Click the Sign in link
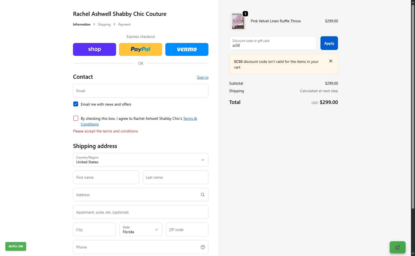 203,78
